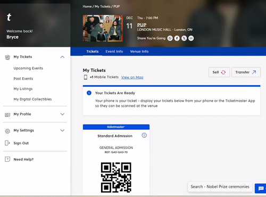Share event on Facebook icon
The image size is (266, 197).
pyautogui.click(x=177, y=38)
